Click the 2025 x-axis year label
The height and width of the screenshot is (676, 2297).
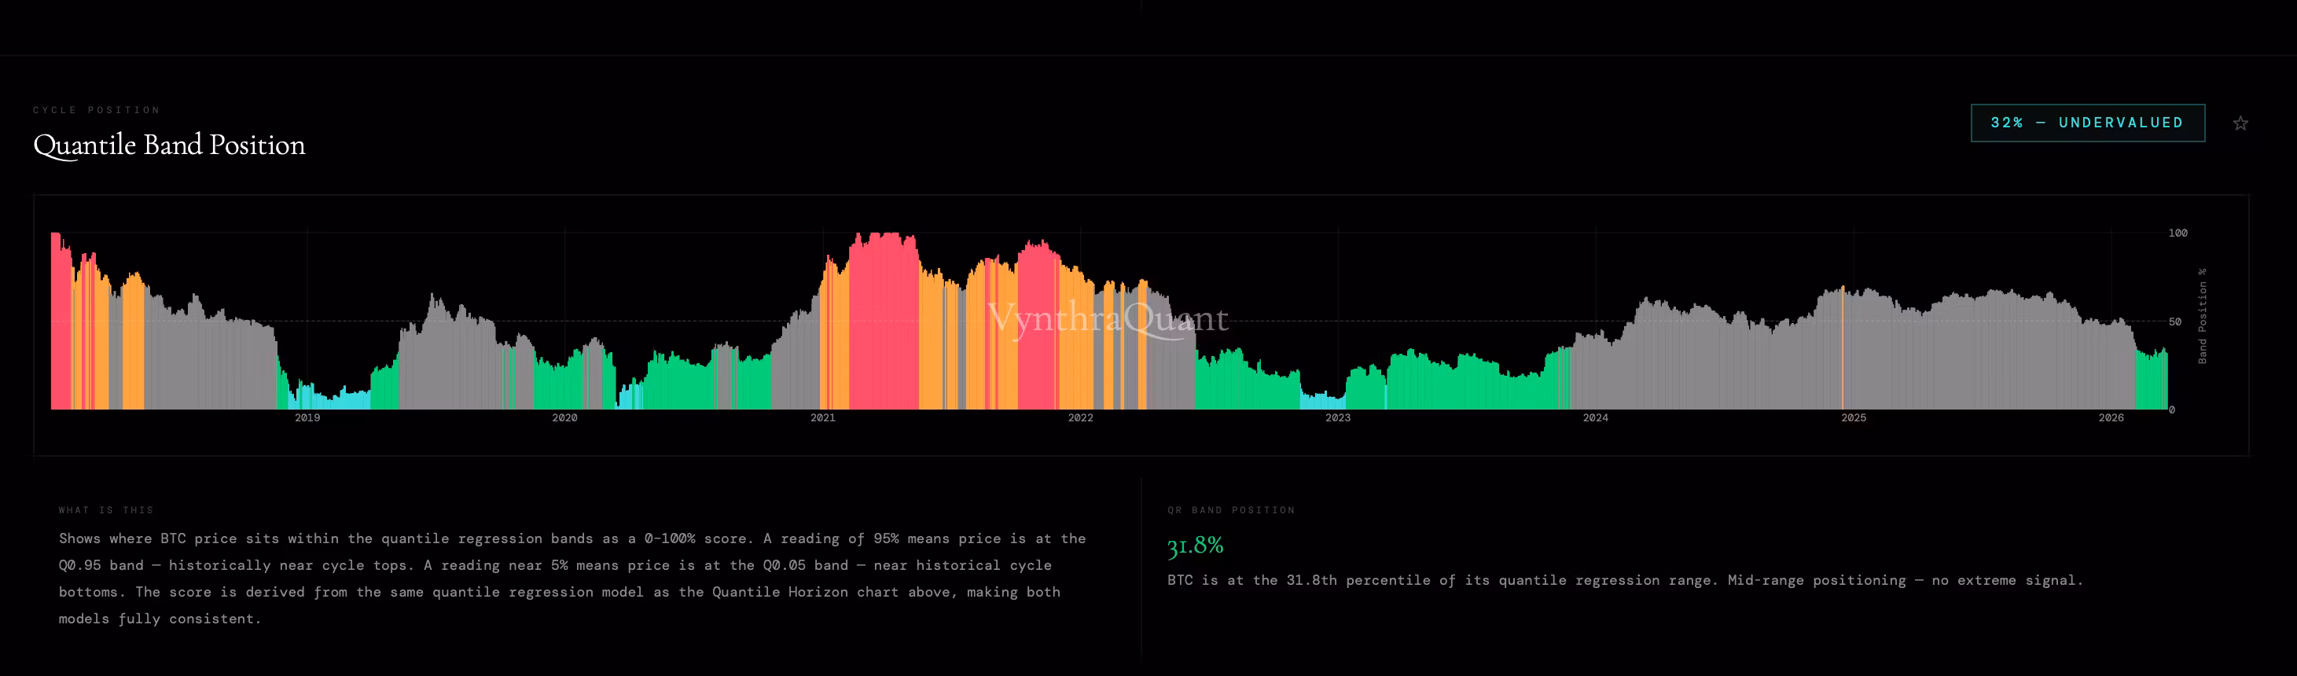click(1853, 417)
